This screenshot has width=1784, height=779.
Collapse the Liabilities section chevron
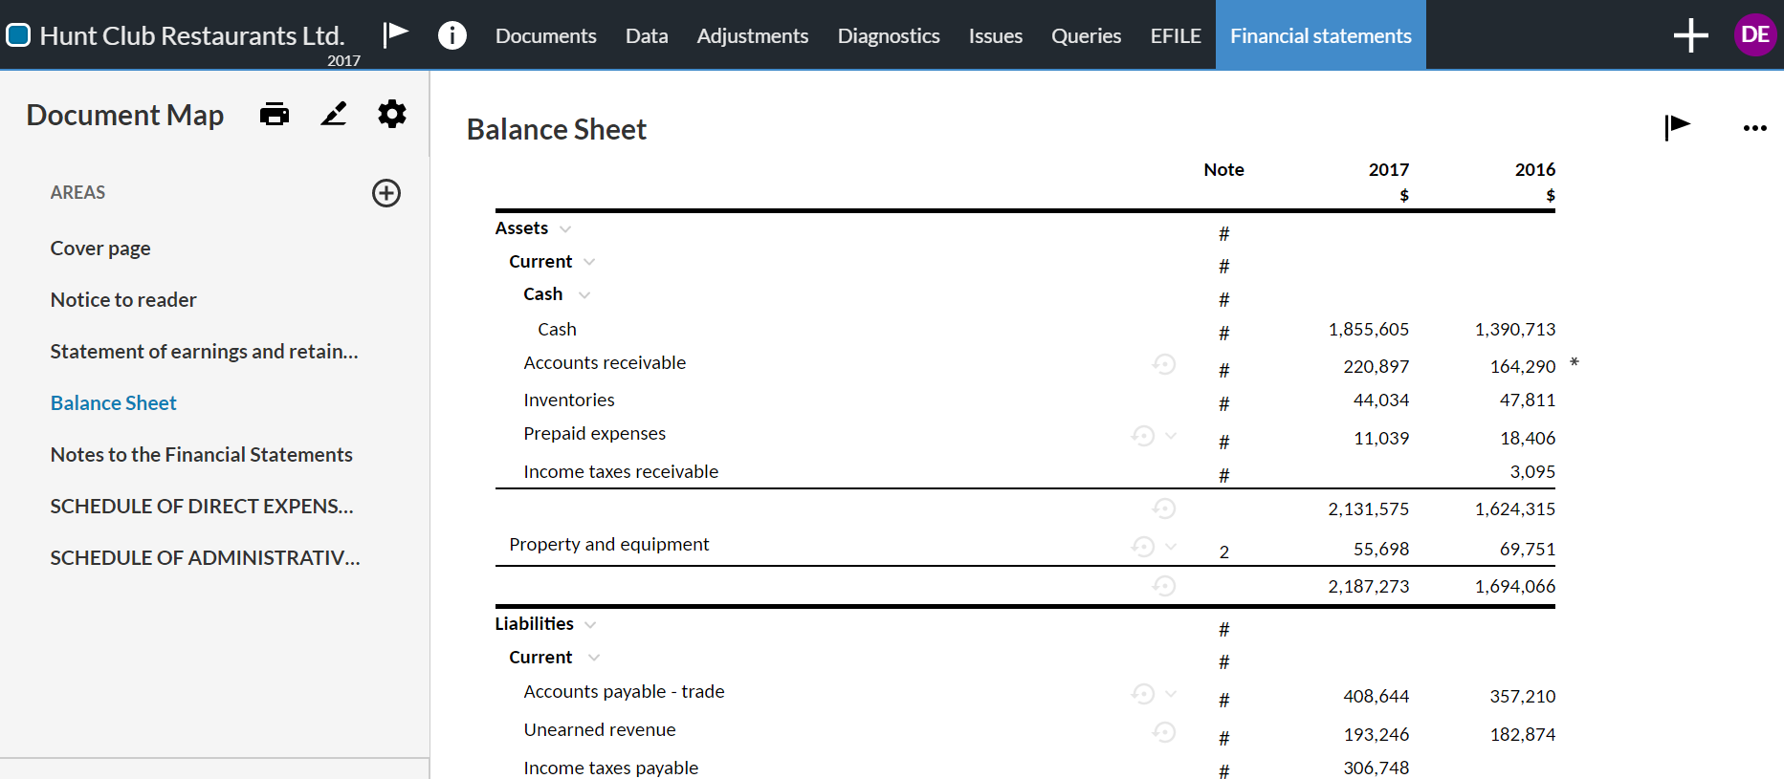(x=590, y=625)
